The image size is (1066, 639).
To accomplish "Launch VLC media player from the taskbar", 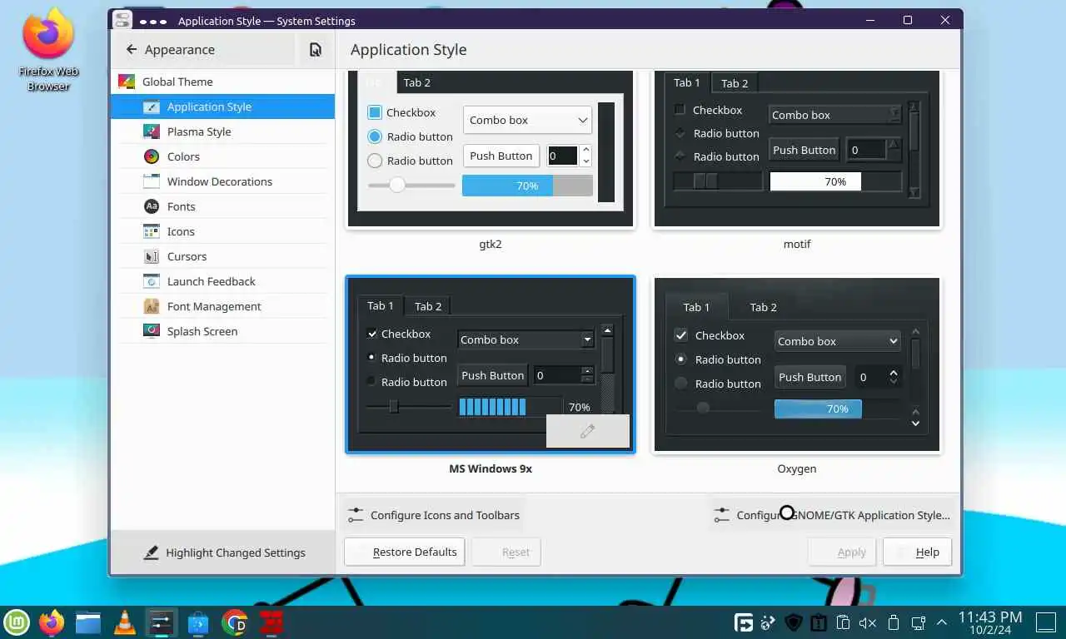I will [x=125, y=622].
